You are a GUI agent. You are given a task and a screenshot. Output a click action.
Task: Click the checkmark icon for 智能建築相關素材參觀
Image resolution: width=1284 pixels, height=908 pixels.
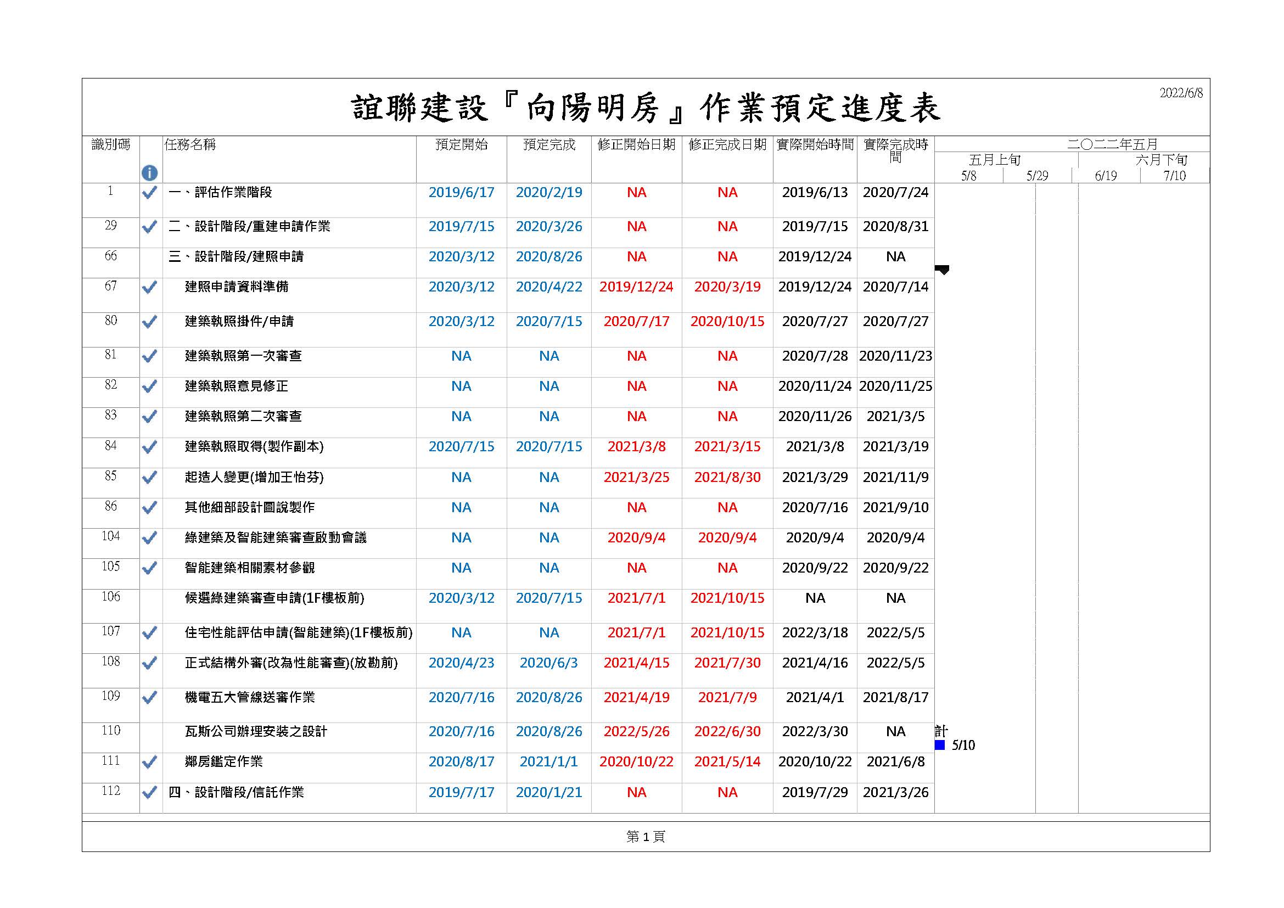click(149, 567)
